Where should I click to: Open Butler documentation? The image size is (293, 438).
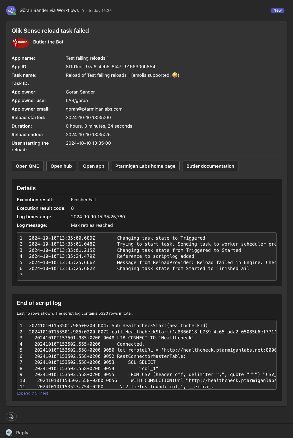(x=210, y=166)
